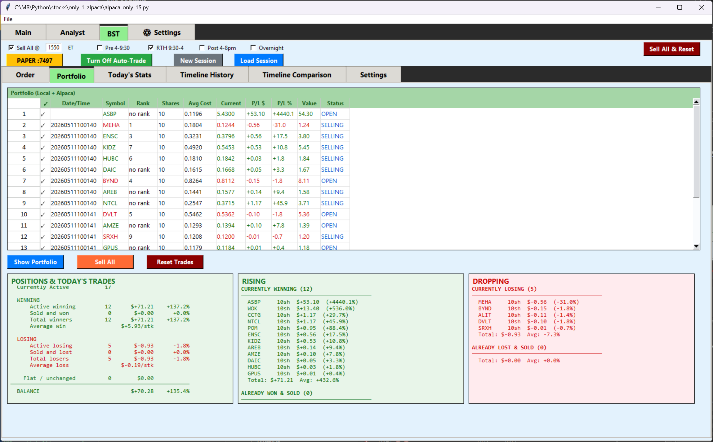Switch to the Analyst tab
The width and height of the screenshot is (713, 442).
click(73, 33)
